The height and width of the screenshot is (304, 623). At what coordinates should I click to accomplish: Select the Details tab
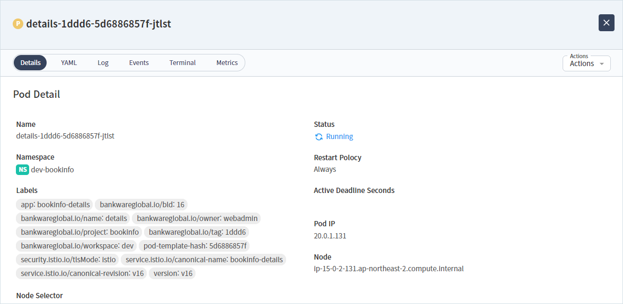30,62
